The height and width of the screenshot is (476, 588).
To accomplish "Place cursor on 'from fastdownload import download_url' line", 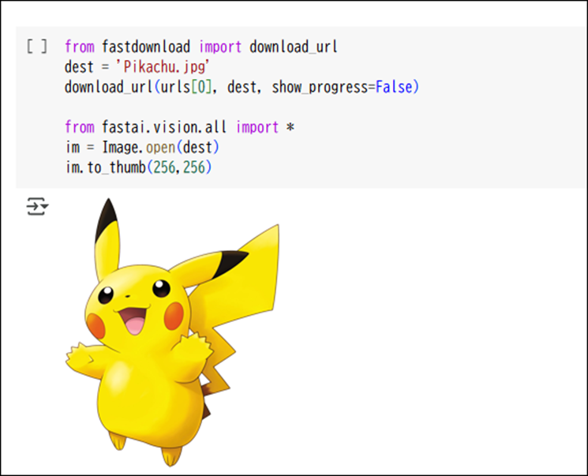I will 201,47.
